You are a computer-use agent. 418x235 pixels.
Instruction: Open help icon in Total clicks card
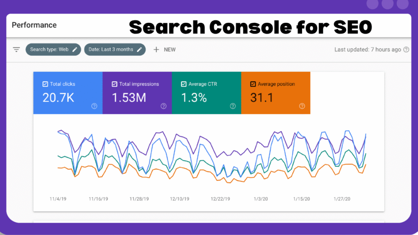pos(94,106)
